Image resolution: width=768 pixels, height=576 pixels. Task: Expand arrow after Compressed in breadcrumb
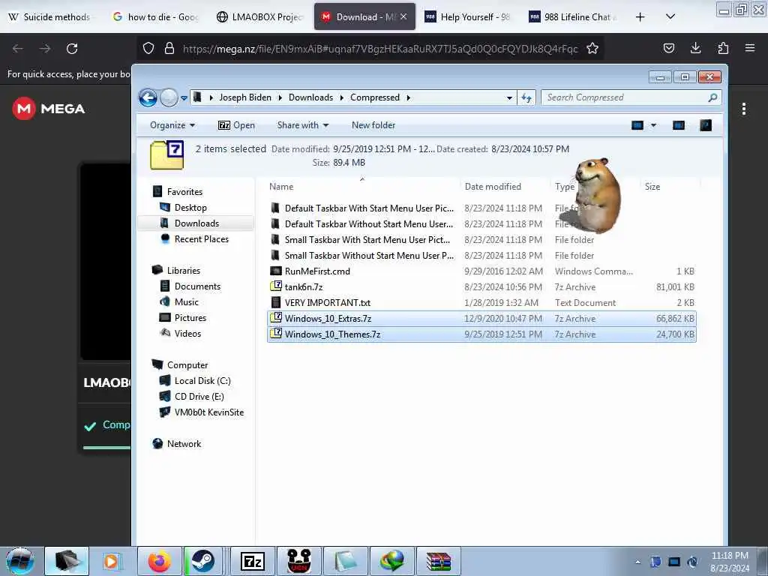click(x=408, y=97)
